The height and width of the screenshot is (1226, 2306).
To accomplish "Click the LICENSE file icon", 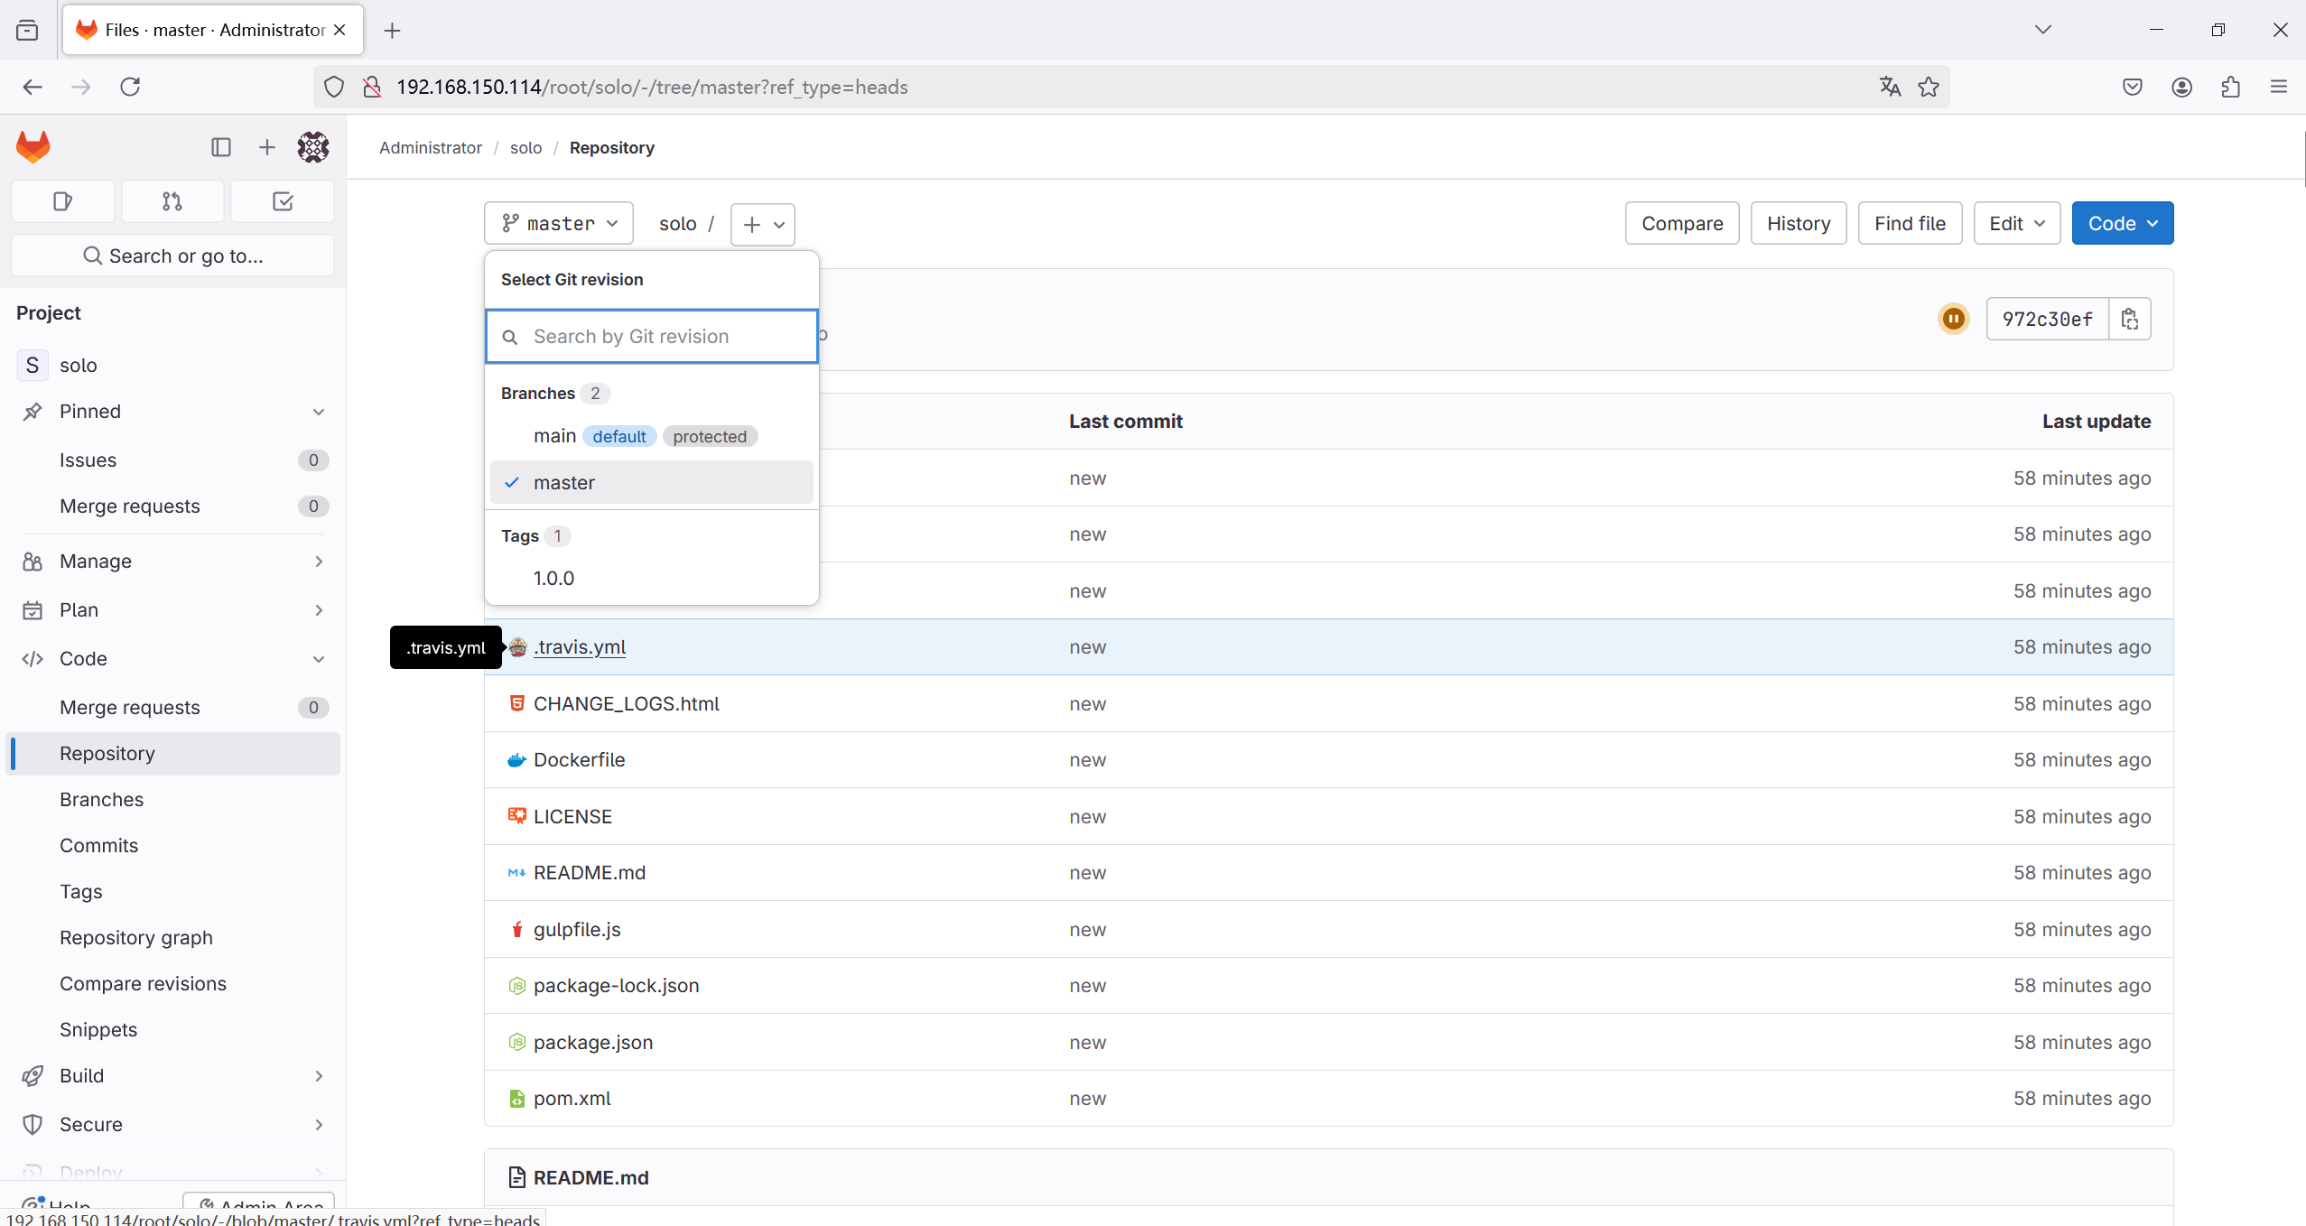I will tap(516, 816).
